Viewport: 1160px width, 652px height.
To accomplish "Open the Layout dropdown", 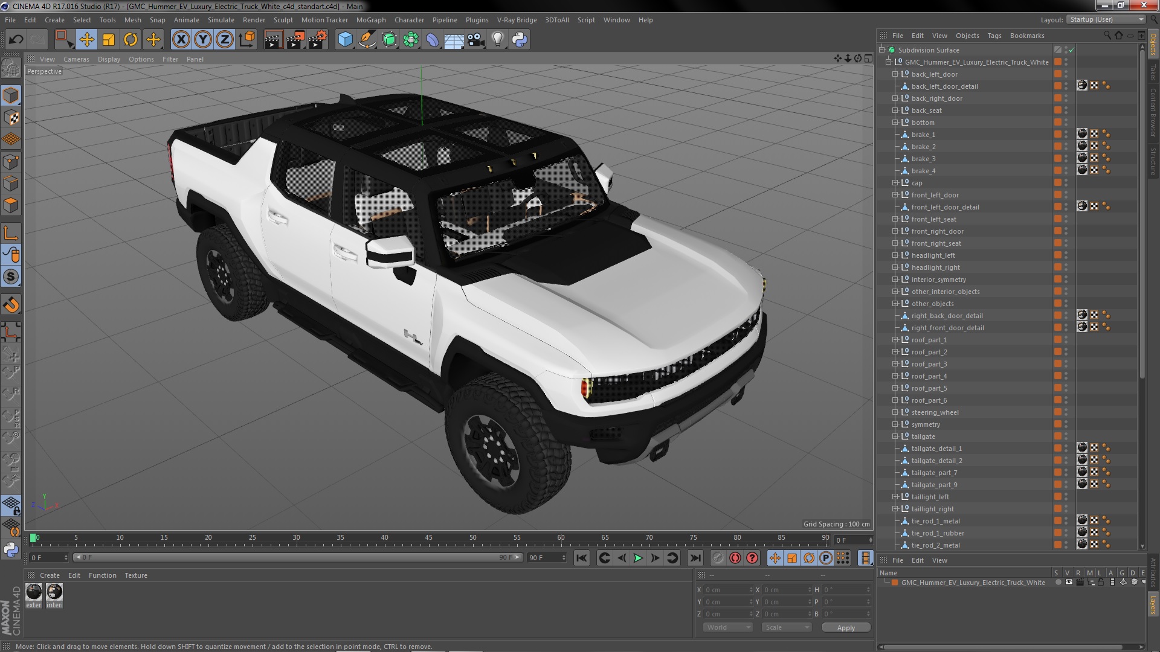I will 1106,19.
